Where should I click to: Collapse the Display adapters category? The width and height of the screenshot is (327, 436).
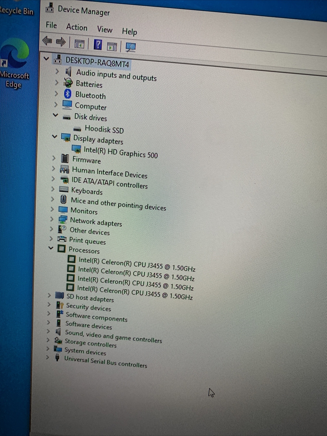55,136
